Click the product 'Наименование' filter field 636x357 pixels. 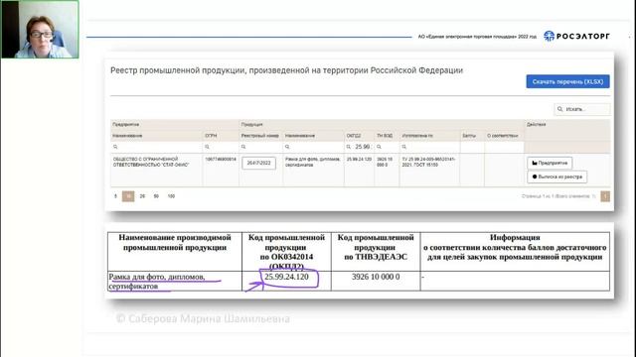[x=313, y=147]
